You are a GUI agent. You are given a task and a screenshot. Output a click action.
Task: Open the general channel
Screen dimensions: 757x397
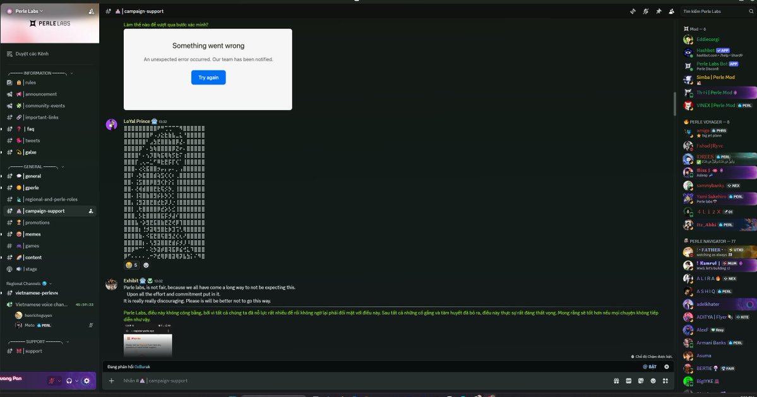point(50,176)
